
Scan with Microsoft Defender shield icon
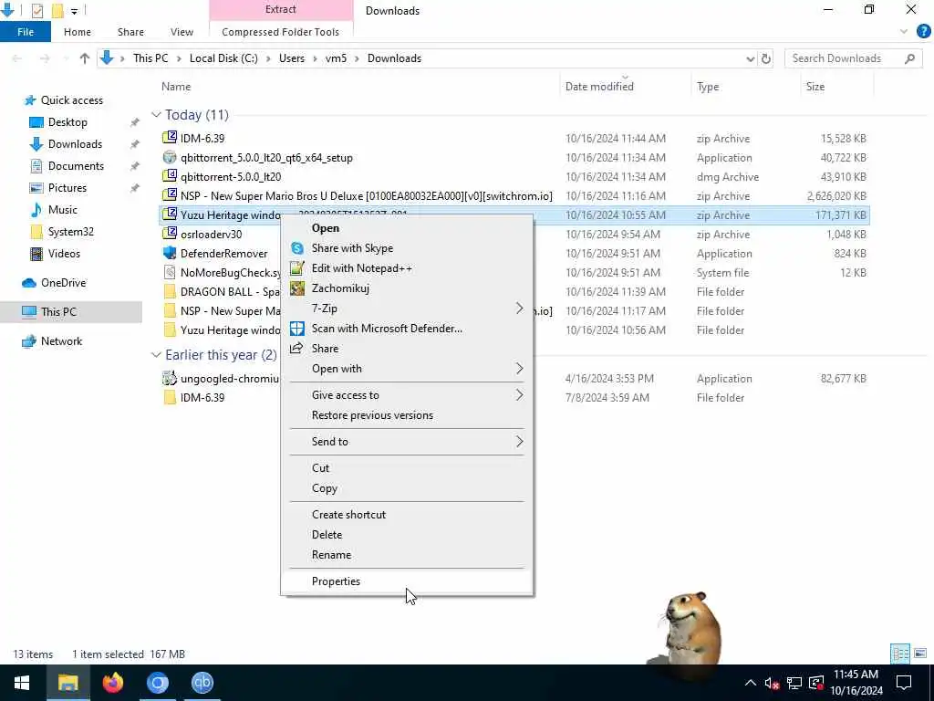pos(296,329)
